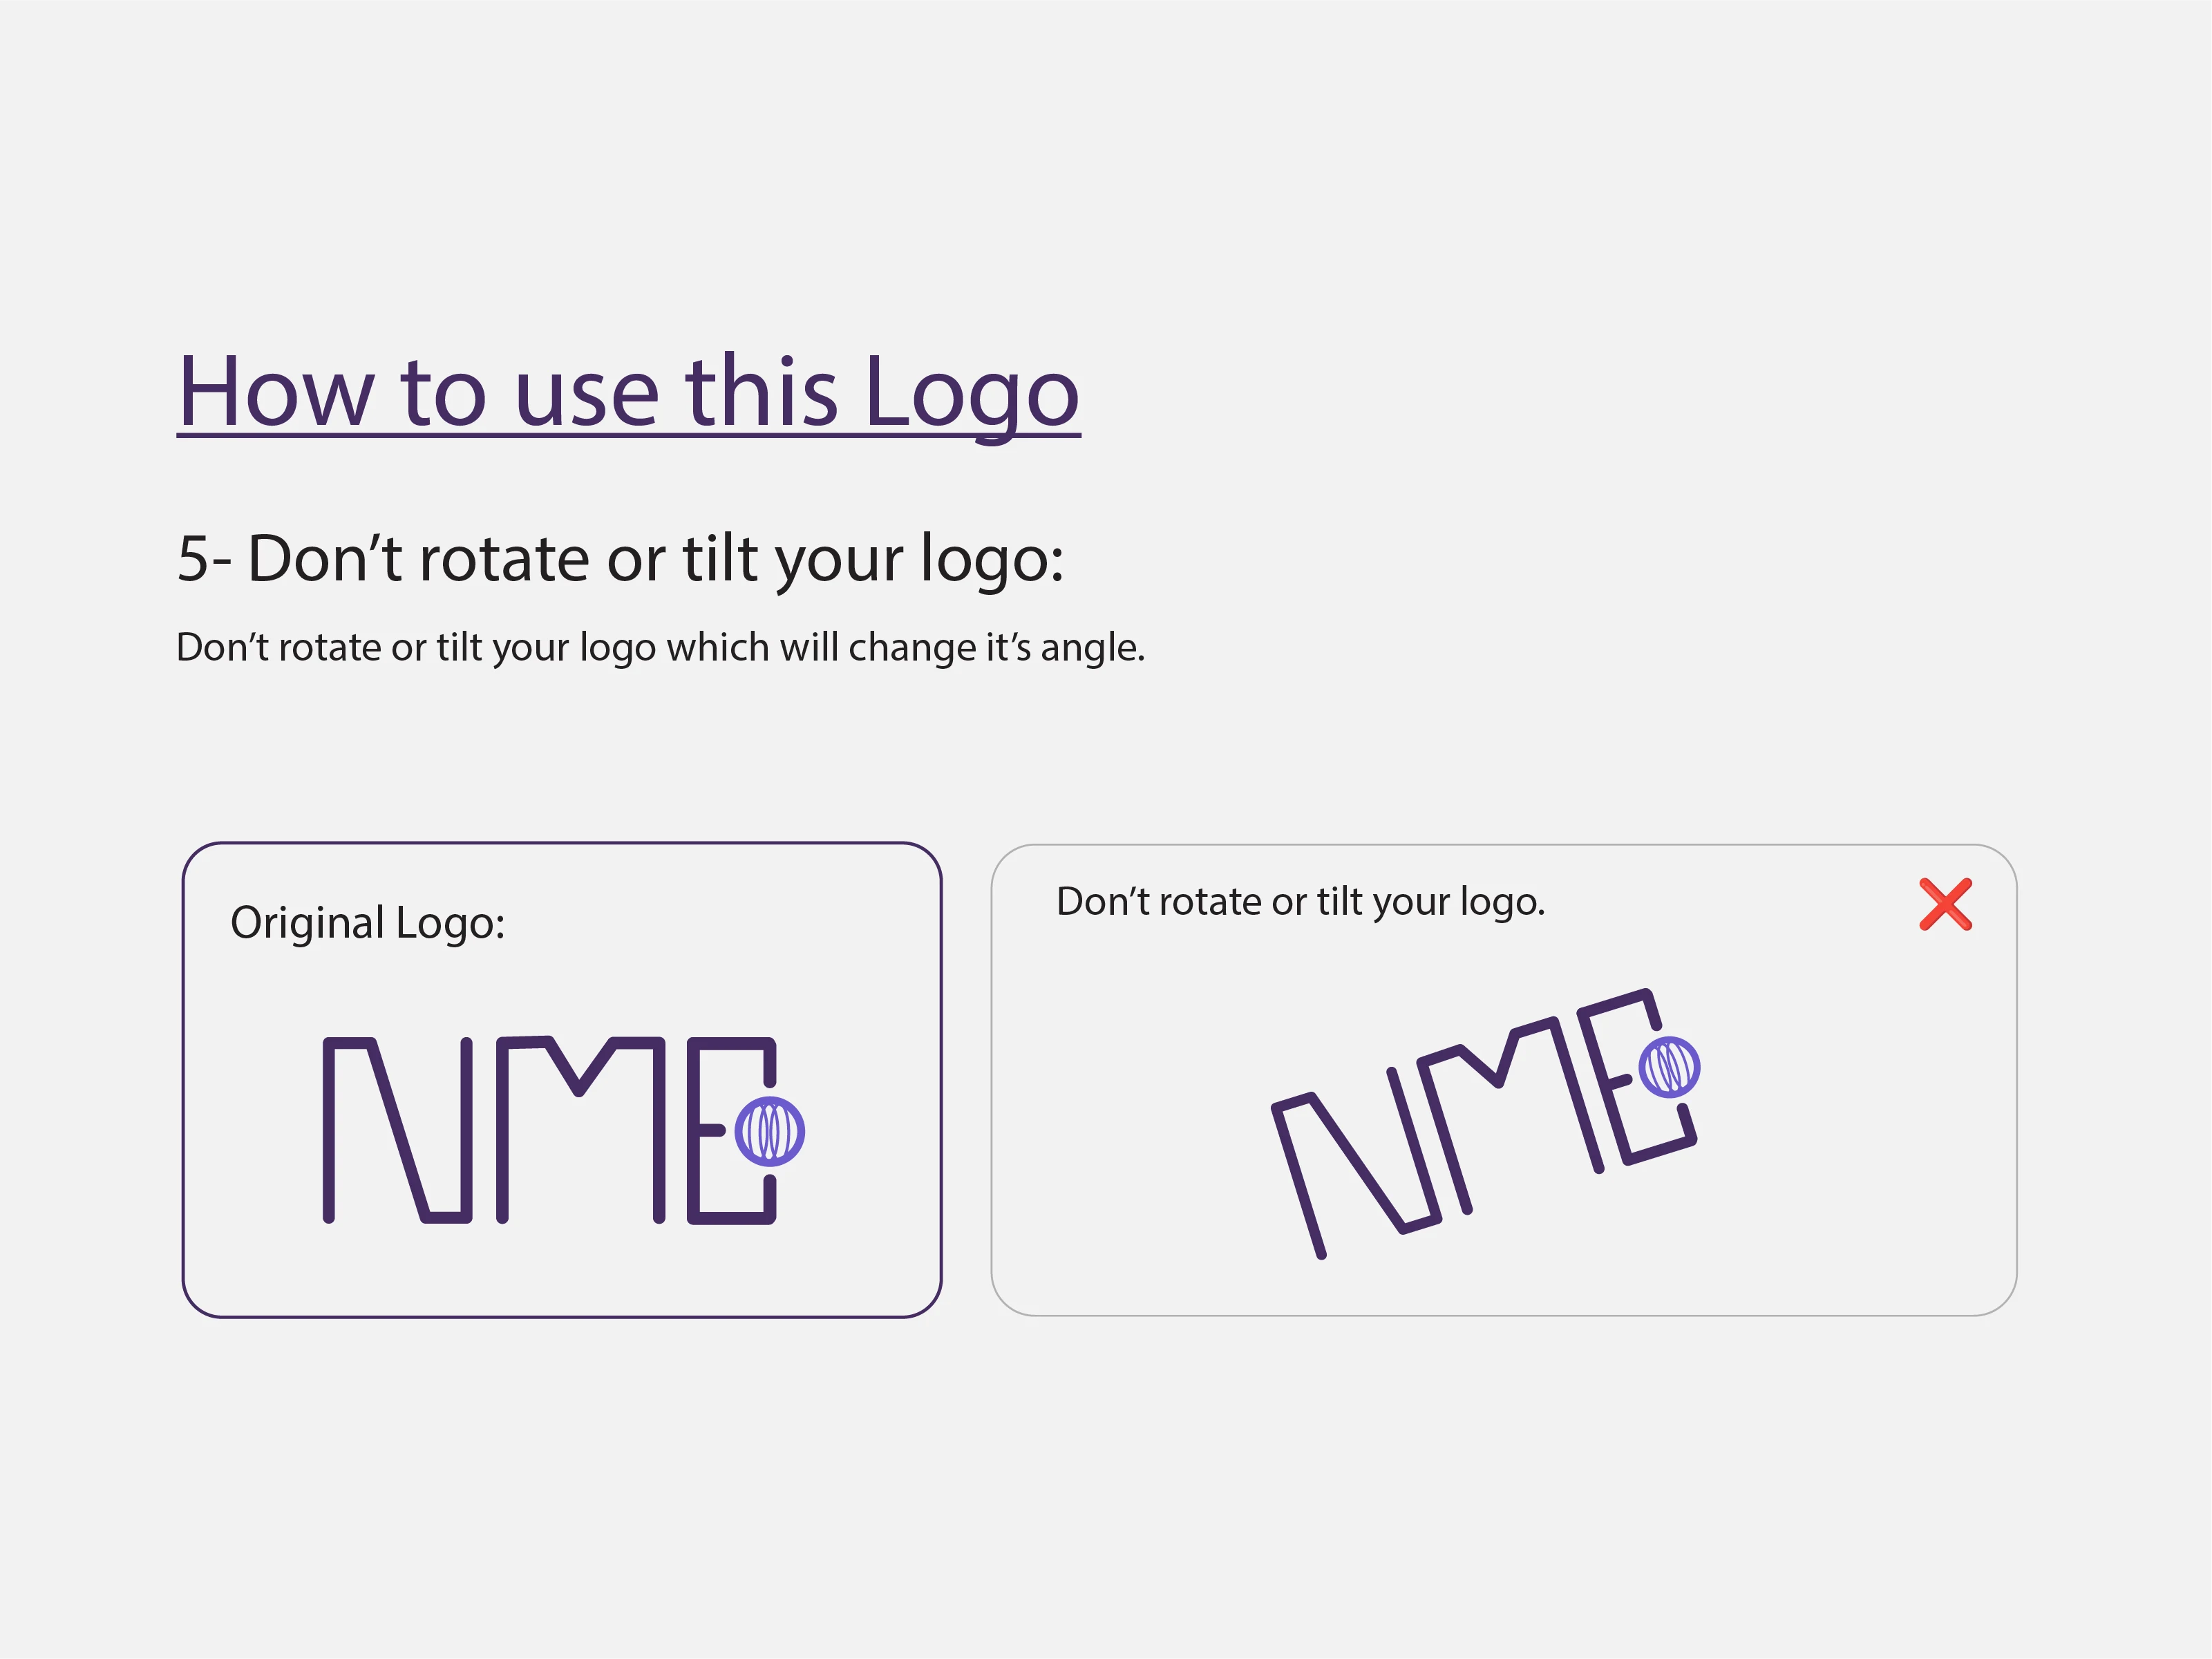Click the gray-bordered incorrect example panel edge
This screenshot has height=1659, width=2212.
coord(1503,845)
